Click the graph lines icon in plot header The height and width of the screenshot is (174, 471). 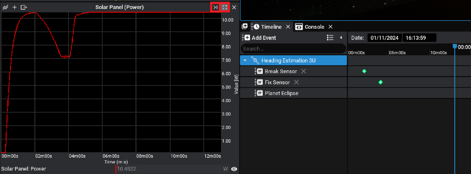5,7
